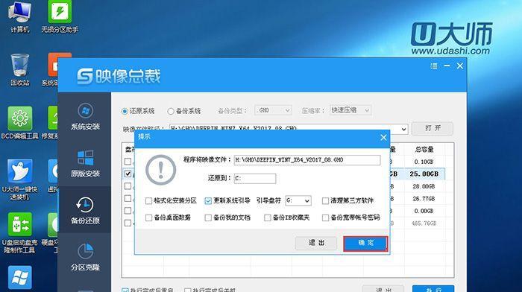Select the 备份系统 radio button

point(171,111)
